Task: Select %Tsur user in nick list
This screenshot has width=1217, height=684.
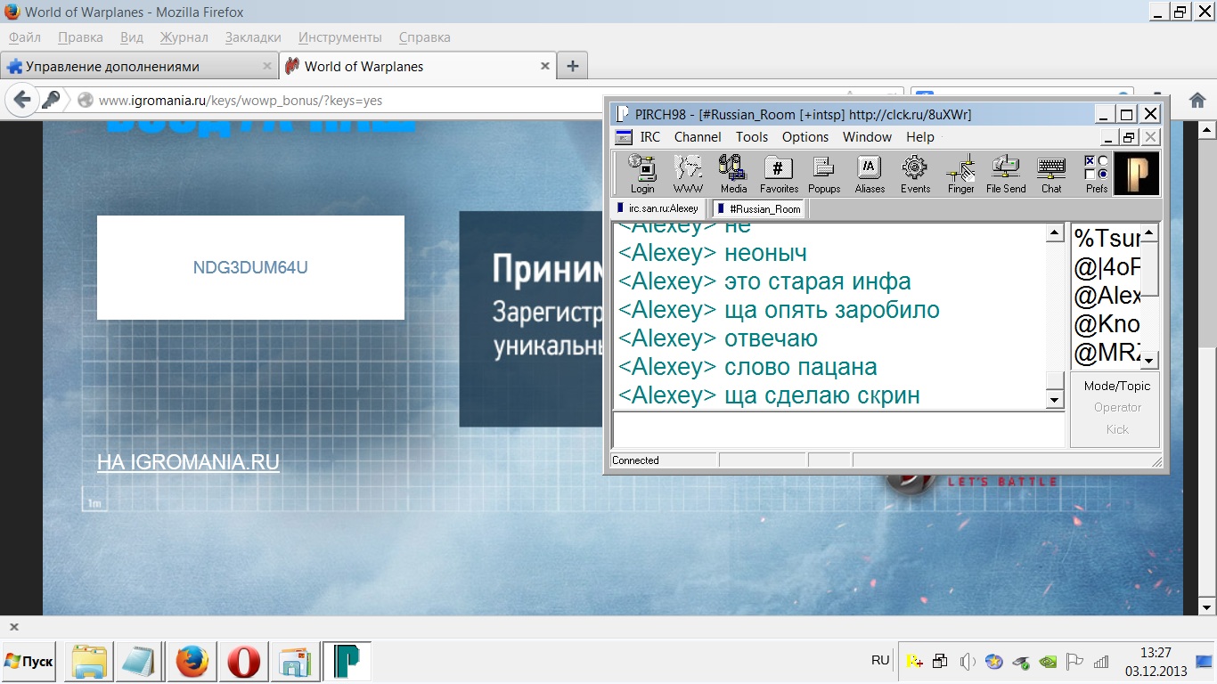Action: tap(1107, 238)
